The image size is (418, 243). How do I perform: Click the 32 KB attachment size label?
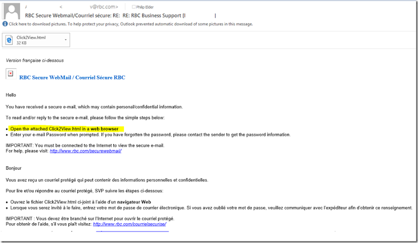[x=21, y=43]
